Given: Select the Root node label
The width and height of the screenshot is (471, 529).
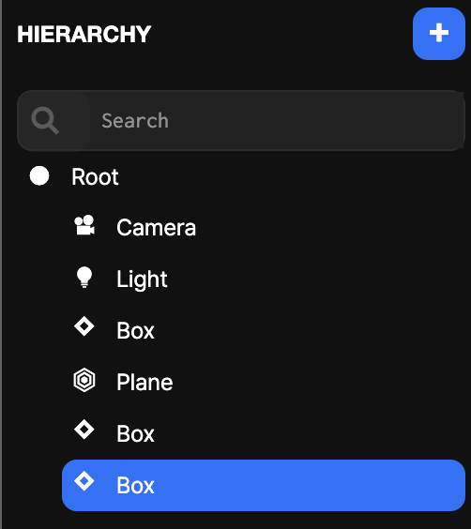Looking at the screenshot, I should [x=95, y=176].
